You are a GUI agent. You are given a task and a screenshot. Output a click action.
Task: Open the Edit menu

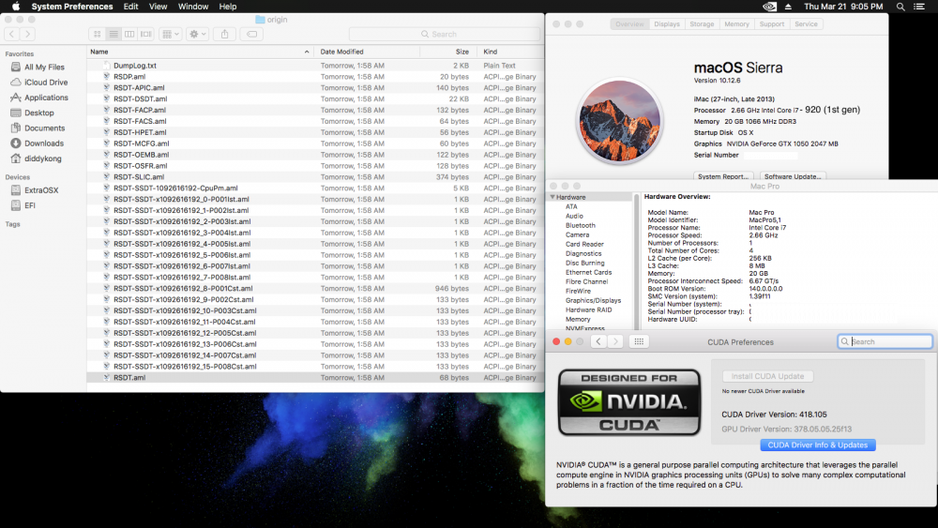click(130, 7)
